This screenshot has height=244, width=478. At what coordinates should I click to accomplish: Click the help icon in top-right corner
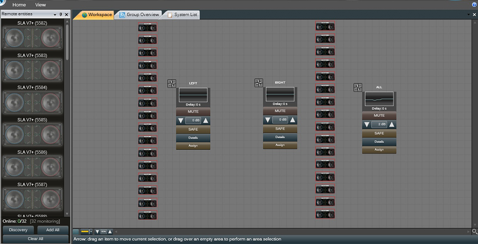pyautogui.click(x=474, y=5)
